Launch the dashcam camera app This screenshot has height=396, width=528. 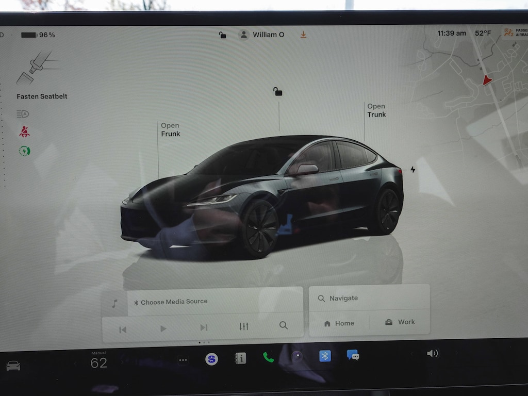click(296, 356)
